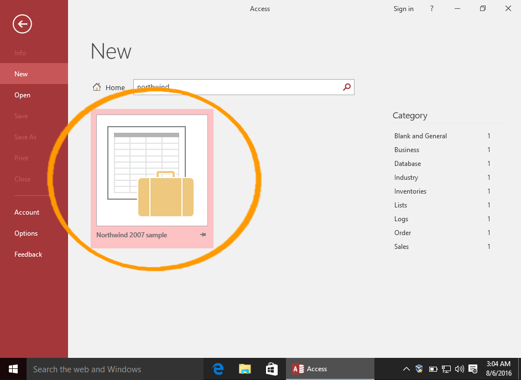Click the Northwind 2007 sample label
The width and height of the screenshot is (521, 380).
tap(132, 235)
